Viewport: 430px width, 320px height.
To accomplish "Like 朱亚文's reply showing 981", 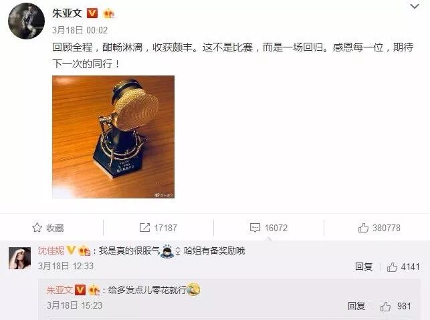I will tap(396, 306).
